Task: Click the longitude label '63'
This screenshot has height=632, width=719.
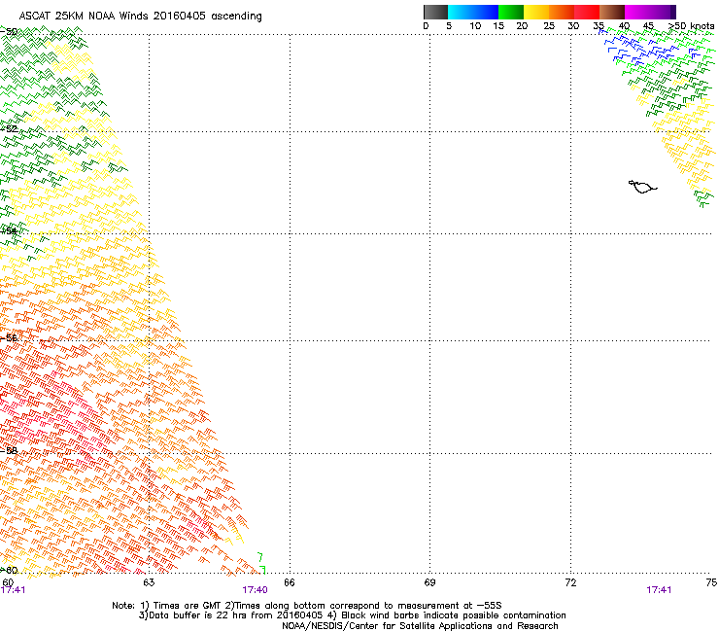Action: pyautogui.click(x=149, y=582)
